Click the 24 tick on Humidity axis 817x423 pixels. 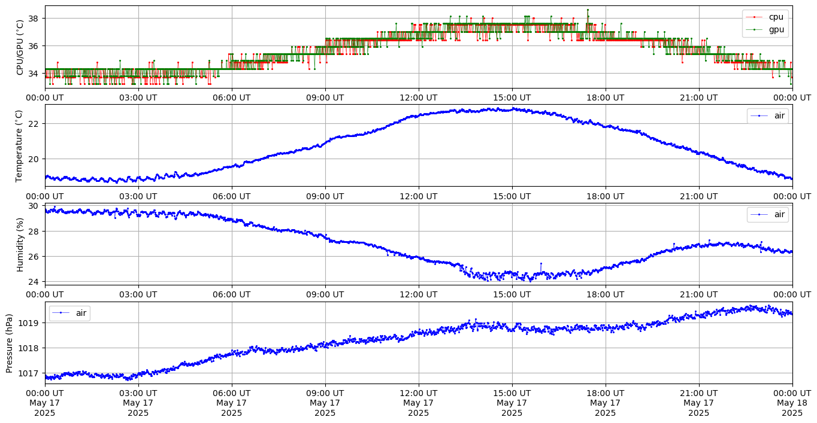point(33,282)
